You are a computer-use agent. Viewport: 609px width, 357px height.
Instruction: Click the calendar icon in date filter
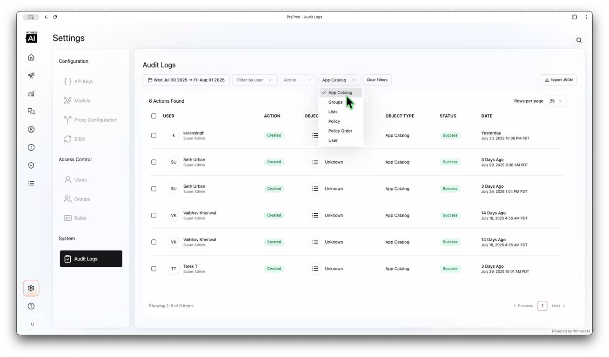tap(150, 80)
